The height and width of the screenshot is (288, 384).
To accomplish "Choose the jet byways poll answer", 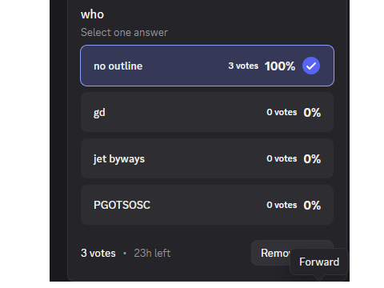I will point(207,158).
